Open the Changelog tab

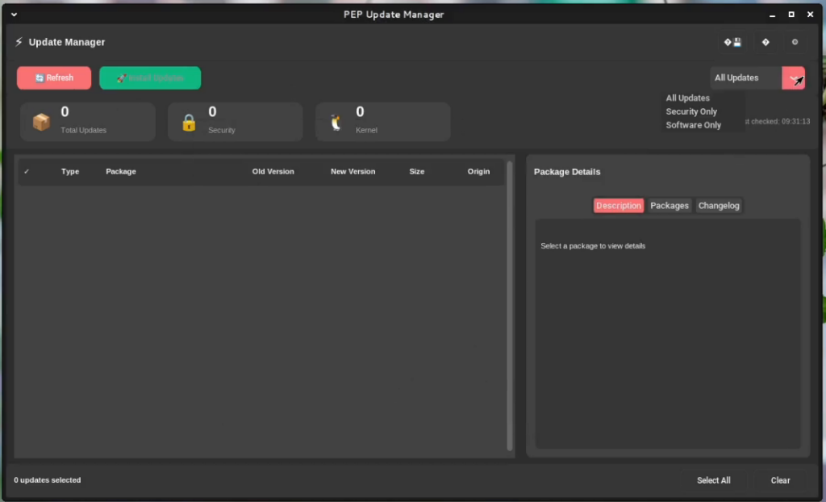(718, 206)
